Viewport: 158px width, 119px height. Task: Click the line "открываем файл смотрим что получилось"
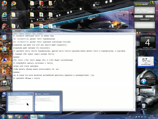[x=31, y=48]
